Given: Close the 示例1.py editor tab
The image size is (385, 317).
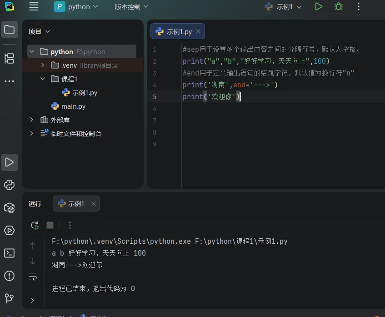Looking at the screenshot, I should [x=198, y=31].
